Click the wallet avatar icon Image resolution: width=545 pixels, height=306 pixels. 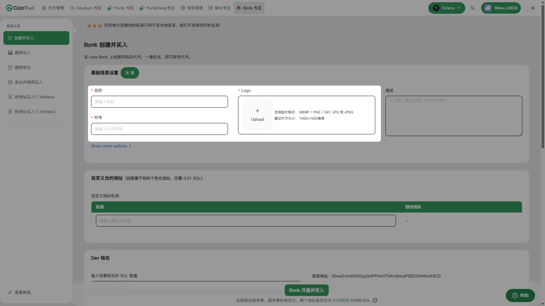[488, 8]
